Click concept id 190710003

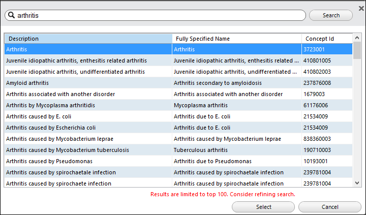[x=327, y=150]
